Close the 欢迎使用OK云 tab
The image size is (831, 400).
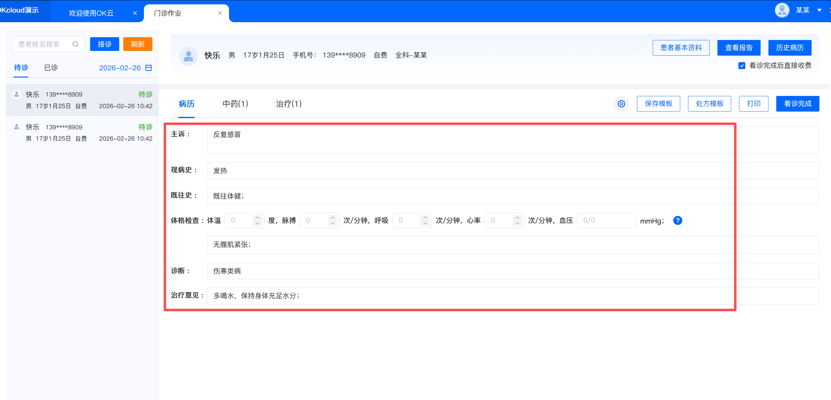coord(135,13)
